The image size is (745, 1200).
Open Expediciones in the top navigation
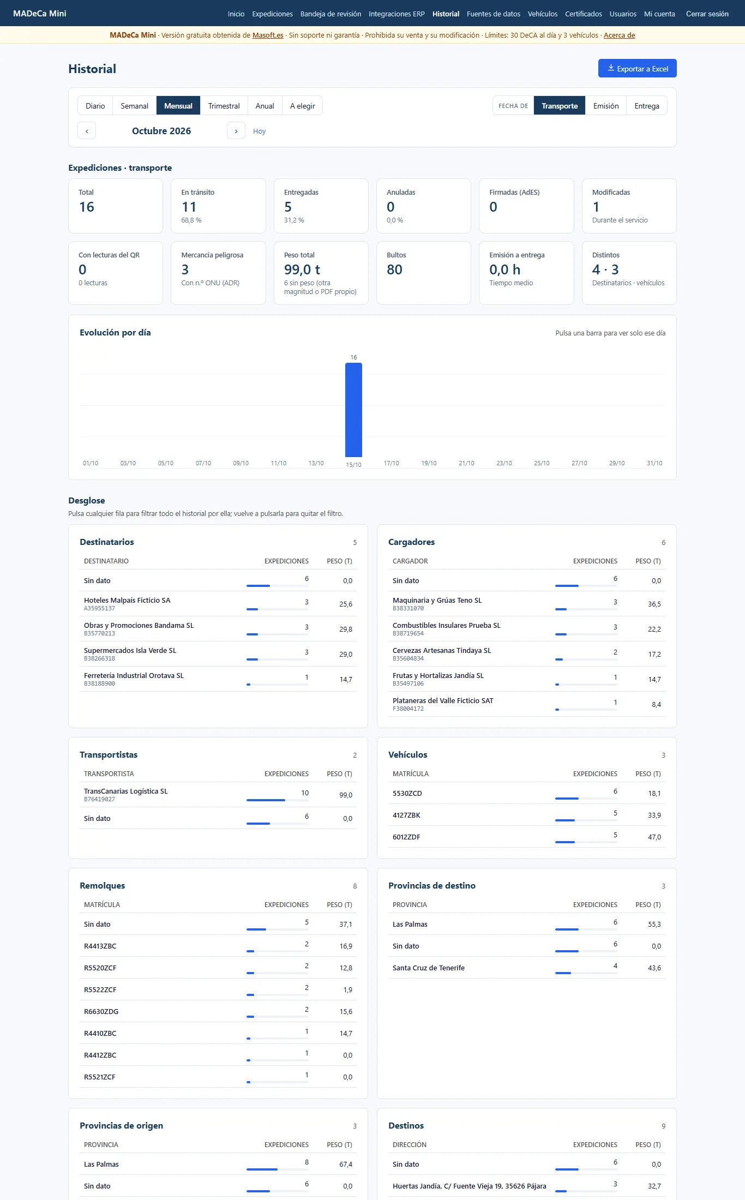pos(273,14)
